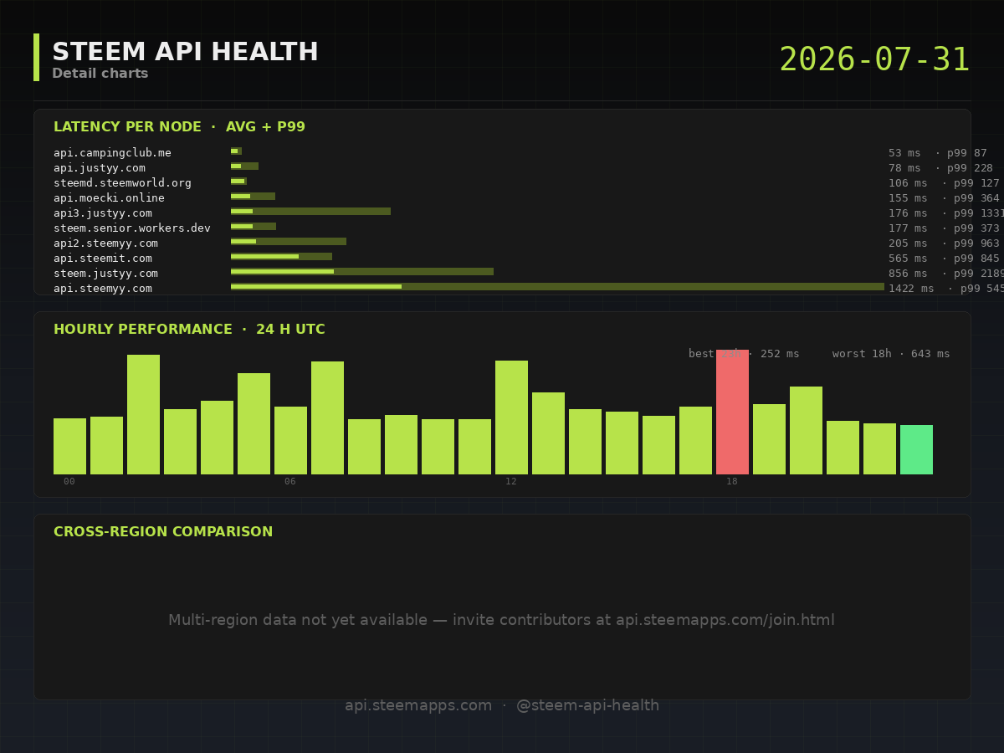Select node api.steemyy.com
This screenshot has height=753, width=1004.
pyautogui.click(x=103, y=289)
